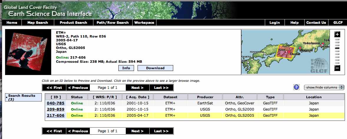This screenshot has width=347, height=139.
Task: Click the Info button
Action: [126, 68]
